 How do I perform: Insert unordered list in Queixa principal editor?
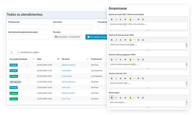(x=138, y=20)
